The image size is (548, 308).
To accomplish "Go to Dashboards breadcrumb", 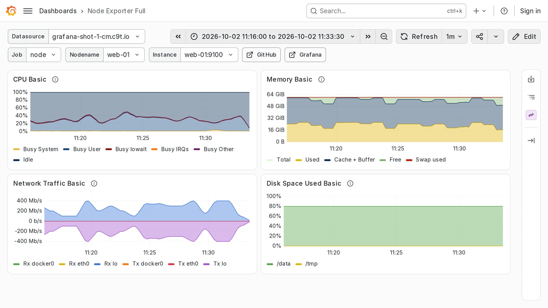I will 58,11.
